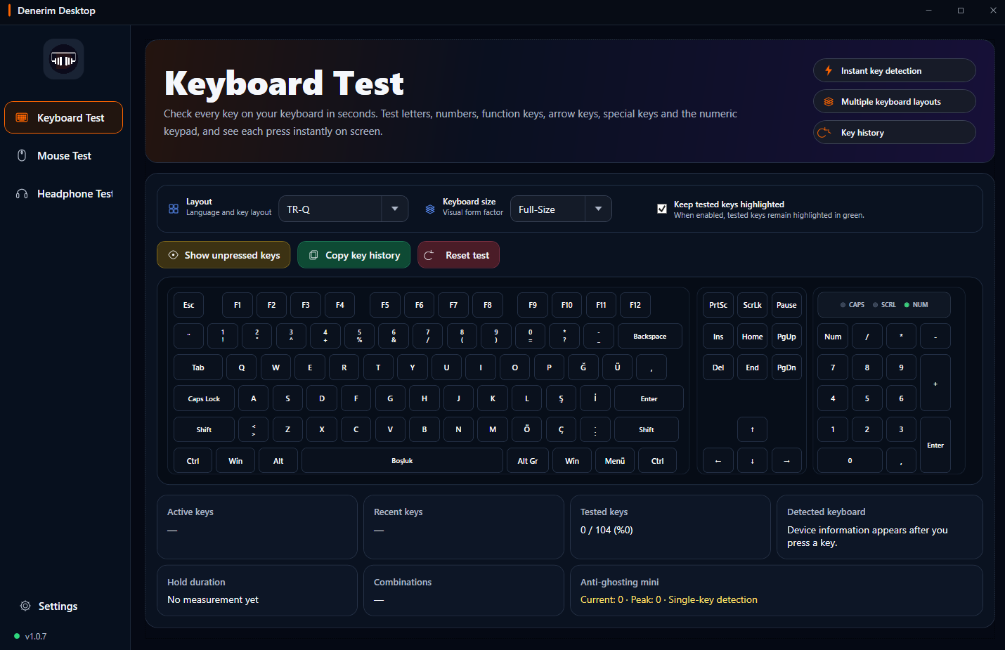The height and width of the screenshot is (650, 1005).
Task: Click the Keyboard size stack icon
Action: point(430,209)
